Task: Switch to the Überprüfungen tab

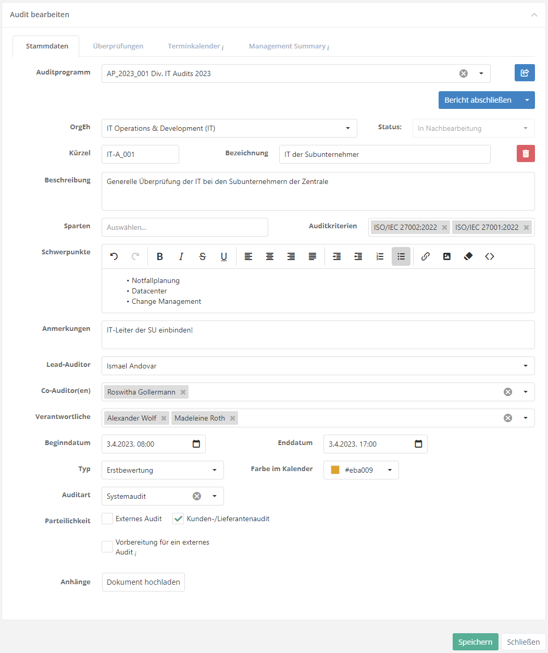Action: pyautogui.click(x=118, y=46)
